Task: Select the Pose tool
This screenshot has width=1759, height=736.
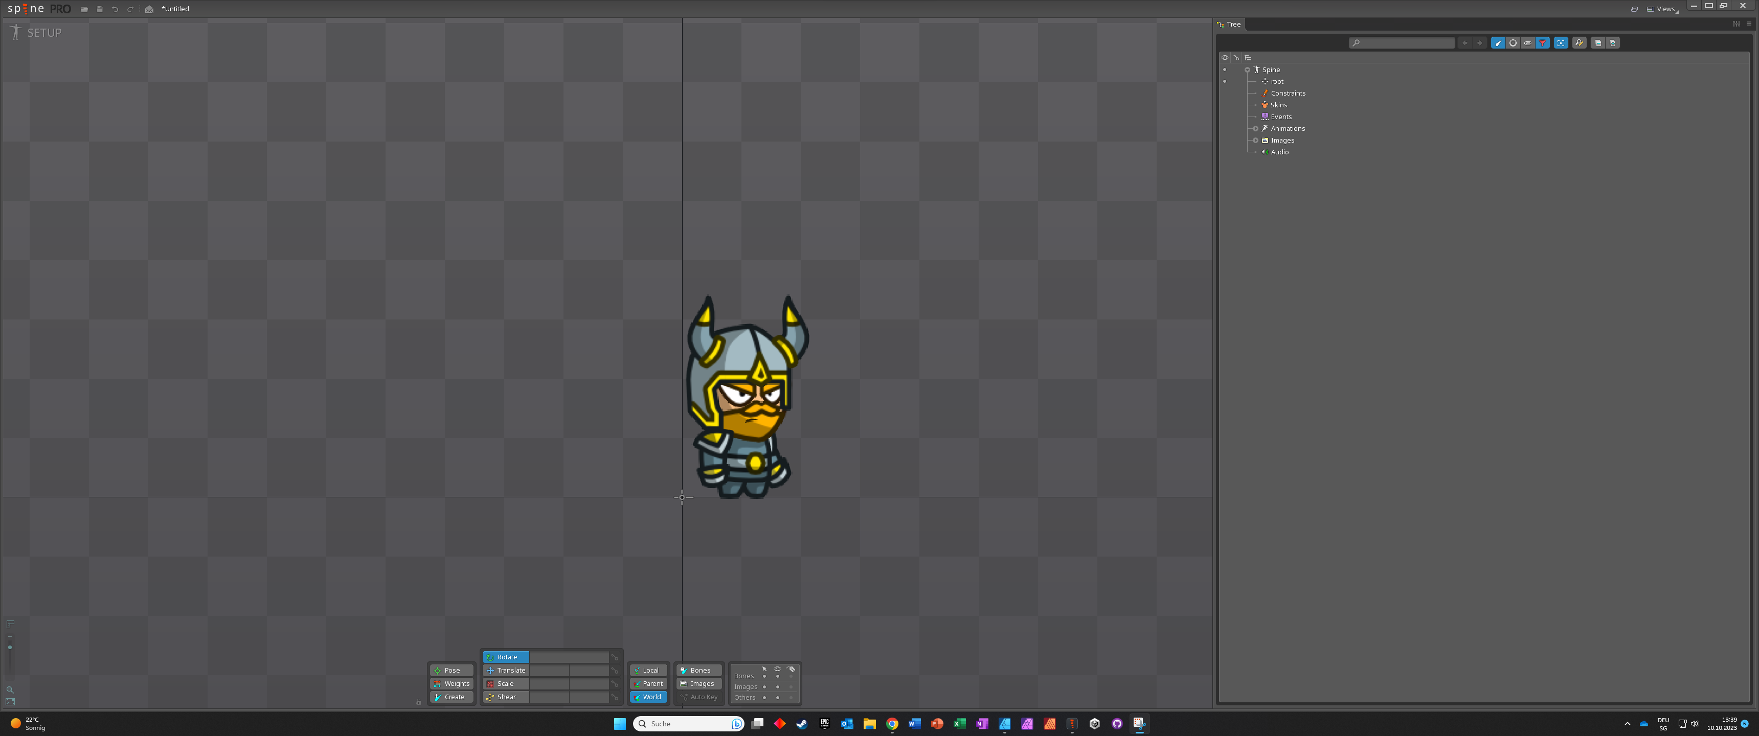Action: pos(452,671)
